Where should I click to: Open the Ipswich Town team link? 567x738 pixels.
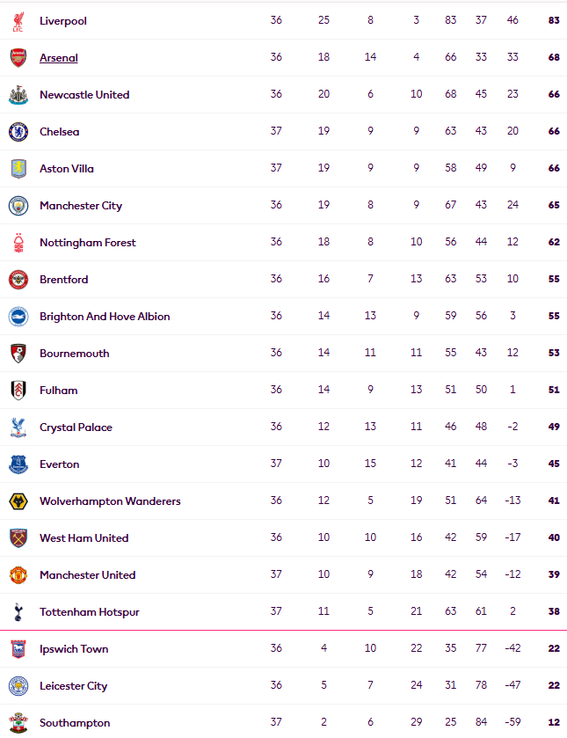click(74, 649)
